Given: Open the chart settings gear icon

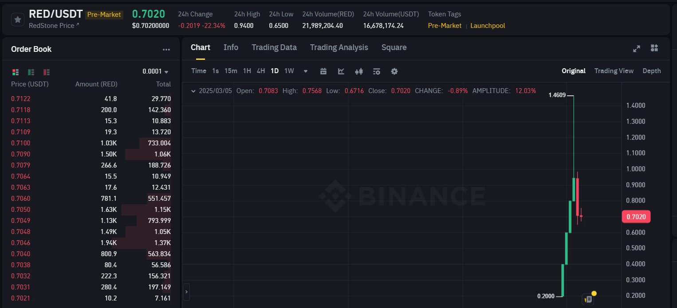Looking at the screenshot, I should 394,71.
